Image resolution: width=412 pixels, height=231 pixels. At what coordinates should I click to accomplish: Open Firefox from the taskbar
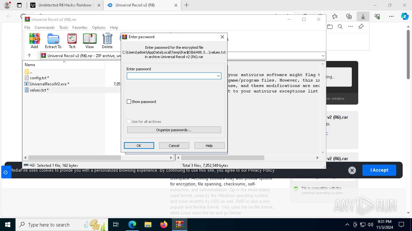(x=164, y=225)
